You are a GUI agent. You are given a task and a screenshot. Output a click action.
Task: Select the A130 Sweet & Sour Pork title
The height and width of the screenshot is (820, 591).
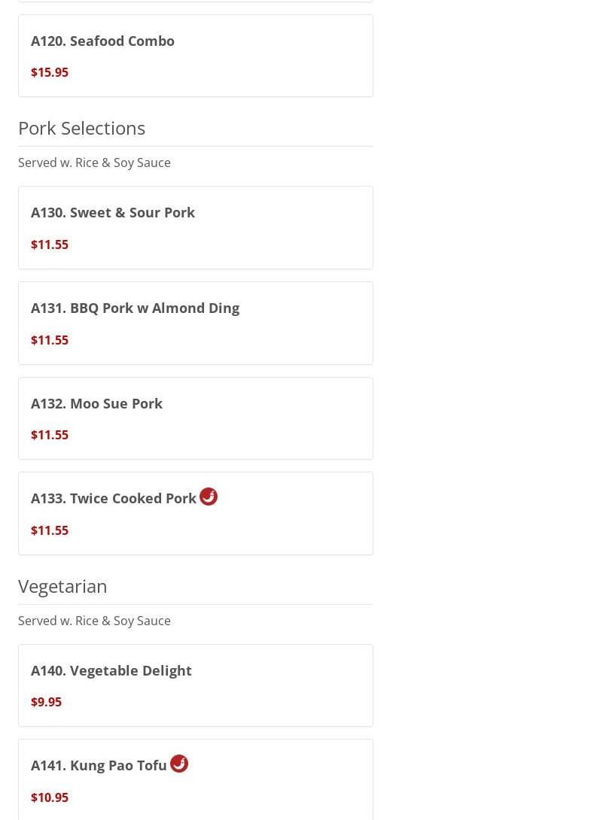point(113,212)
